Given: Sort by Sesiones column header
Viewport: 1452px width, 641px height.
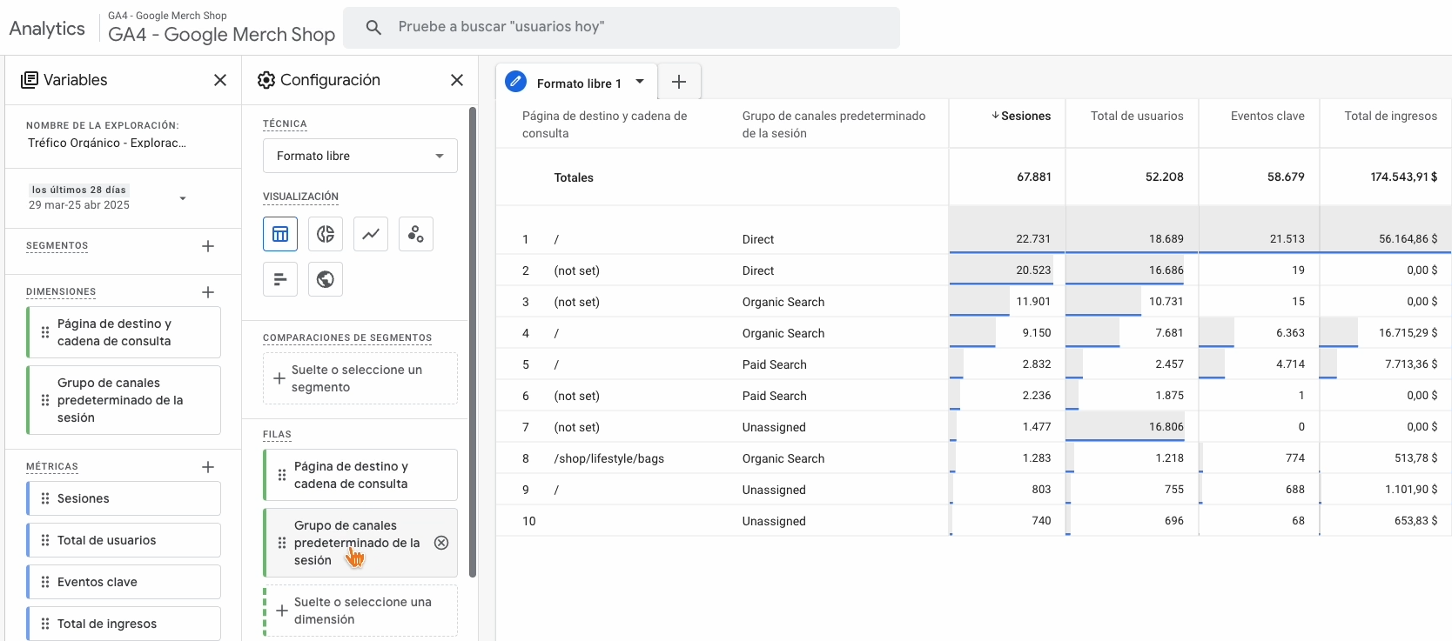Looking at the screenshot, I should (1025, 116).
